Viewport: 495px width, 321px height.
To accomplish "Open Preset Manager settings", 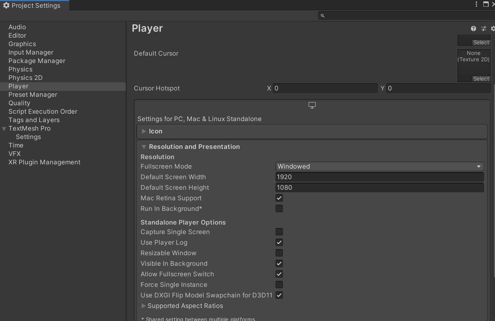I will coord(33,95).
